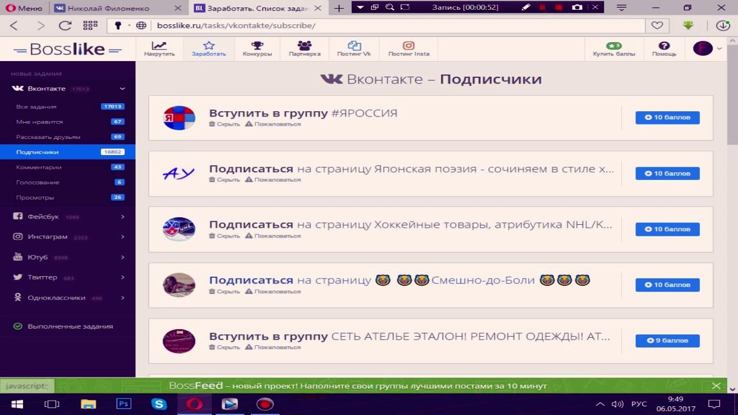Open the Партнерка section

point(304,49)
